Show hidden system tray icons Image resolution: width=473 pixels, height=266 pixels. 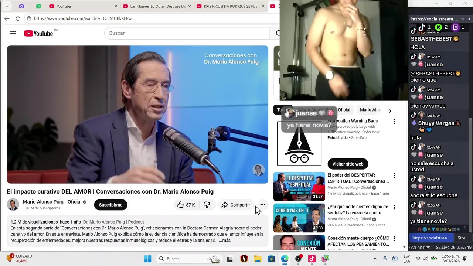coord(375,259)
